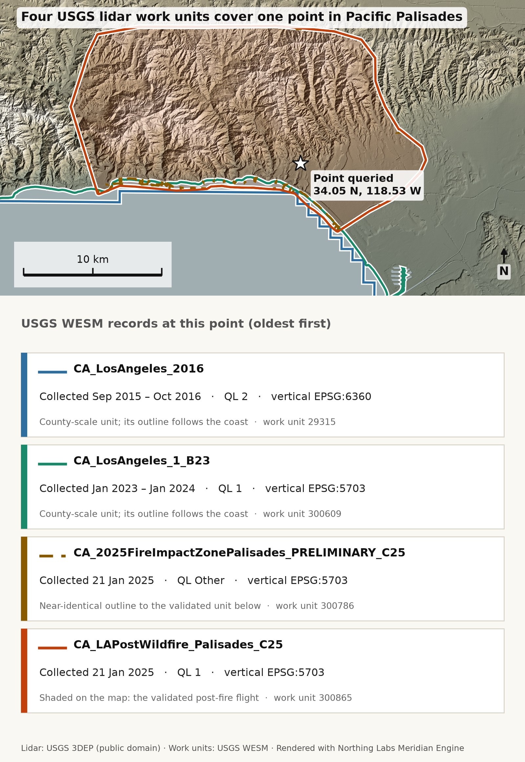
Task: Click 'Collected Sep 2015 – Oct 2016' text
Action: 120,396
